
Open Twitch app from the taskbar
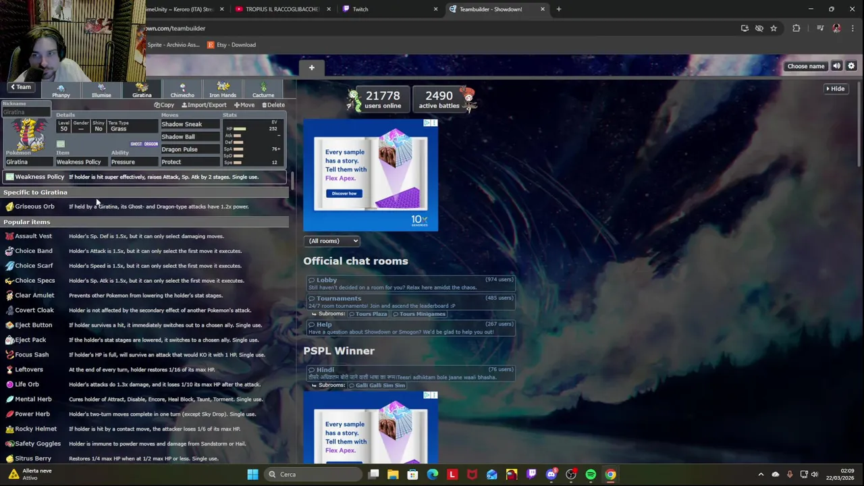531,475
